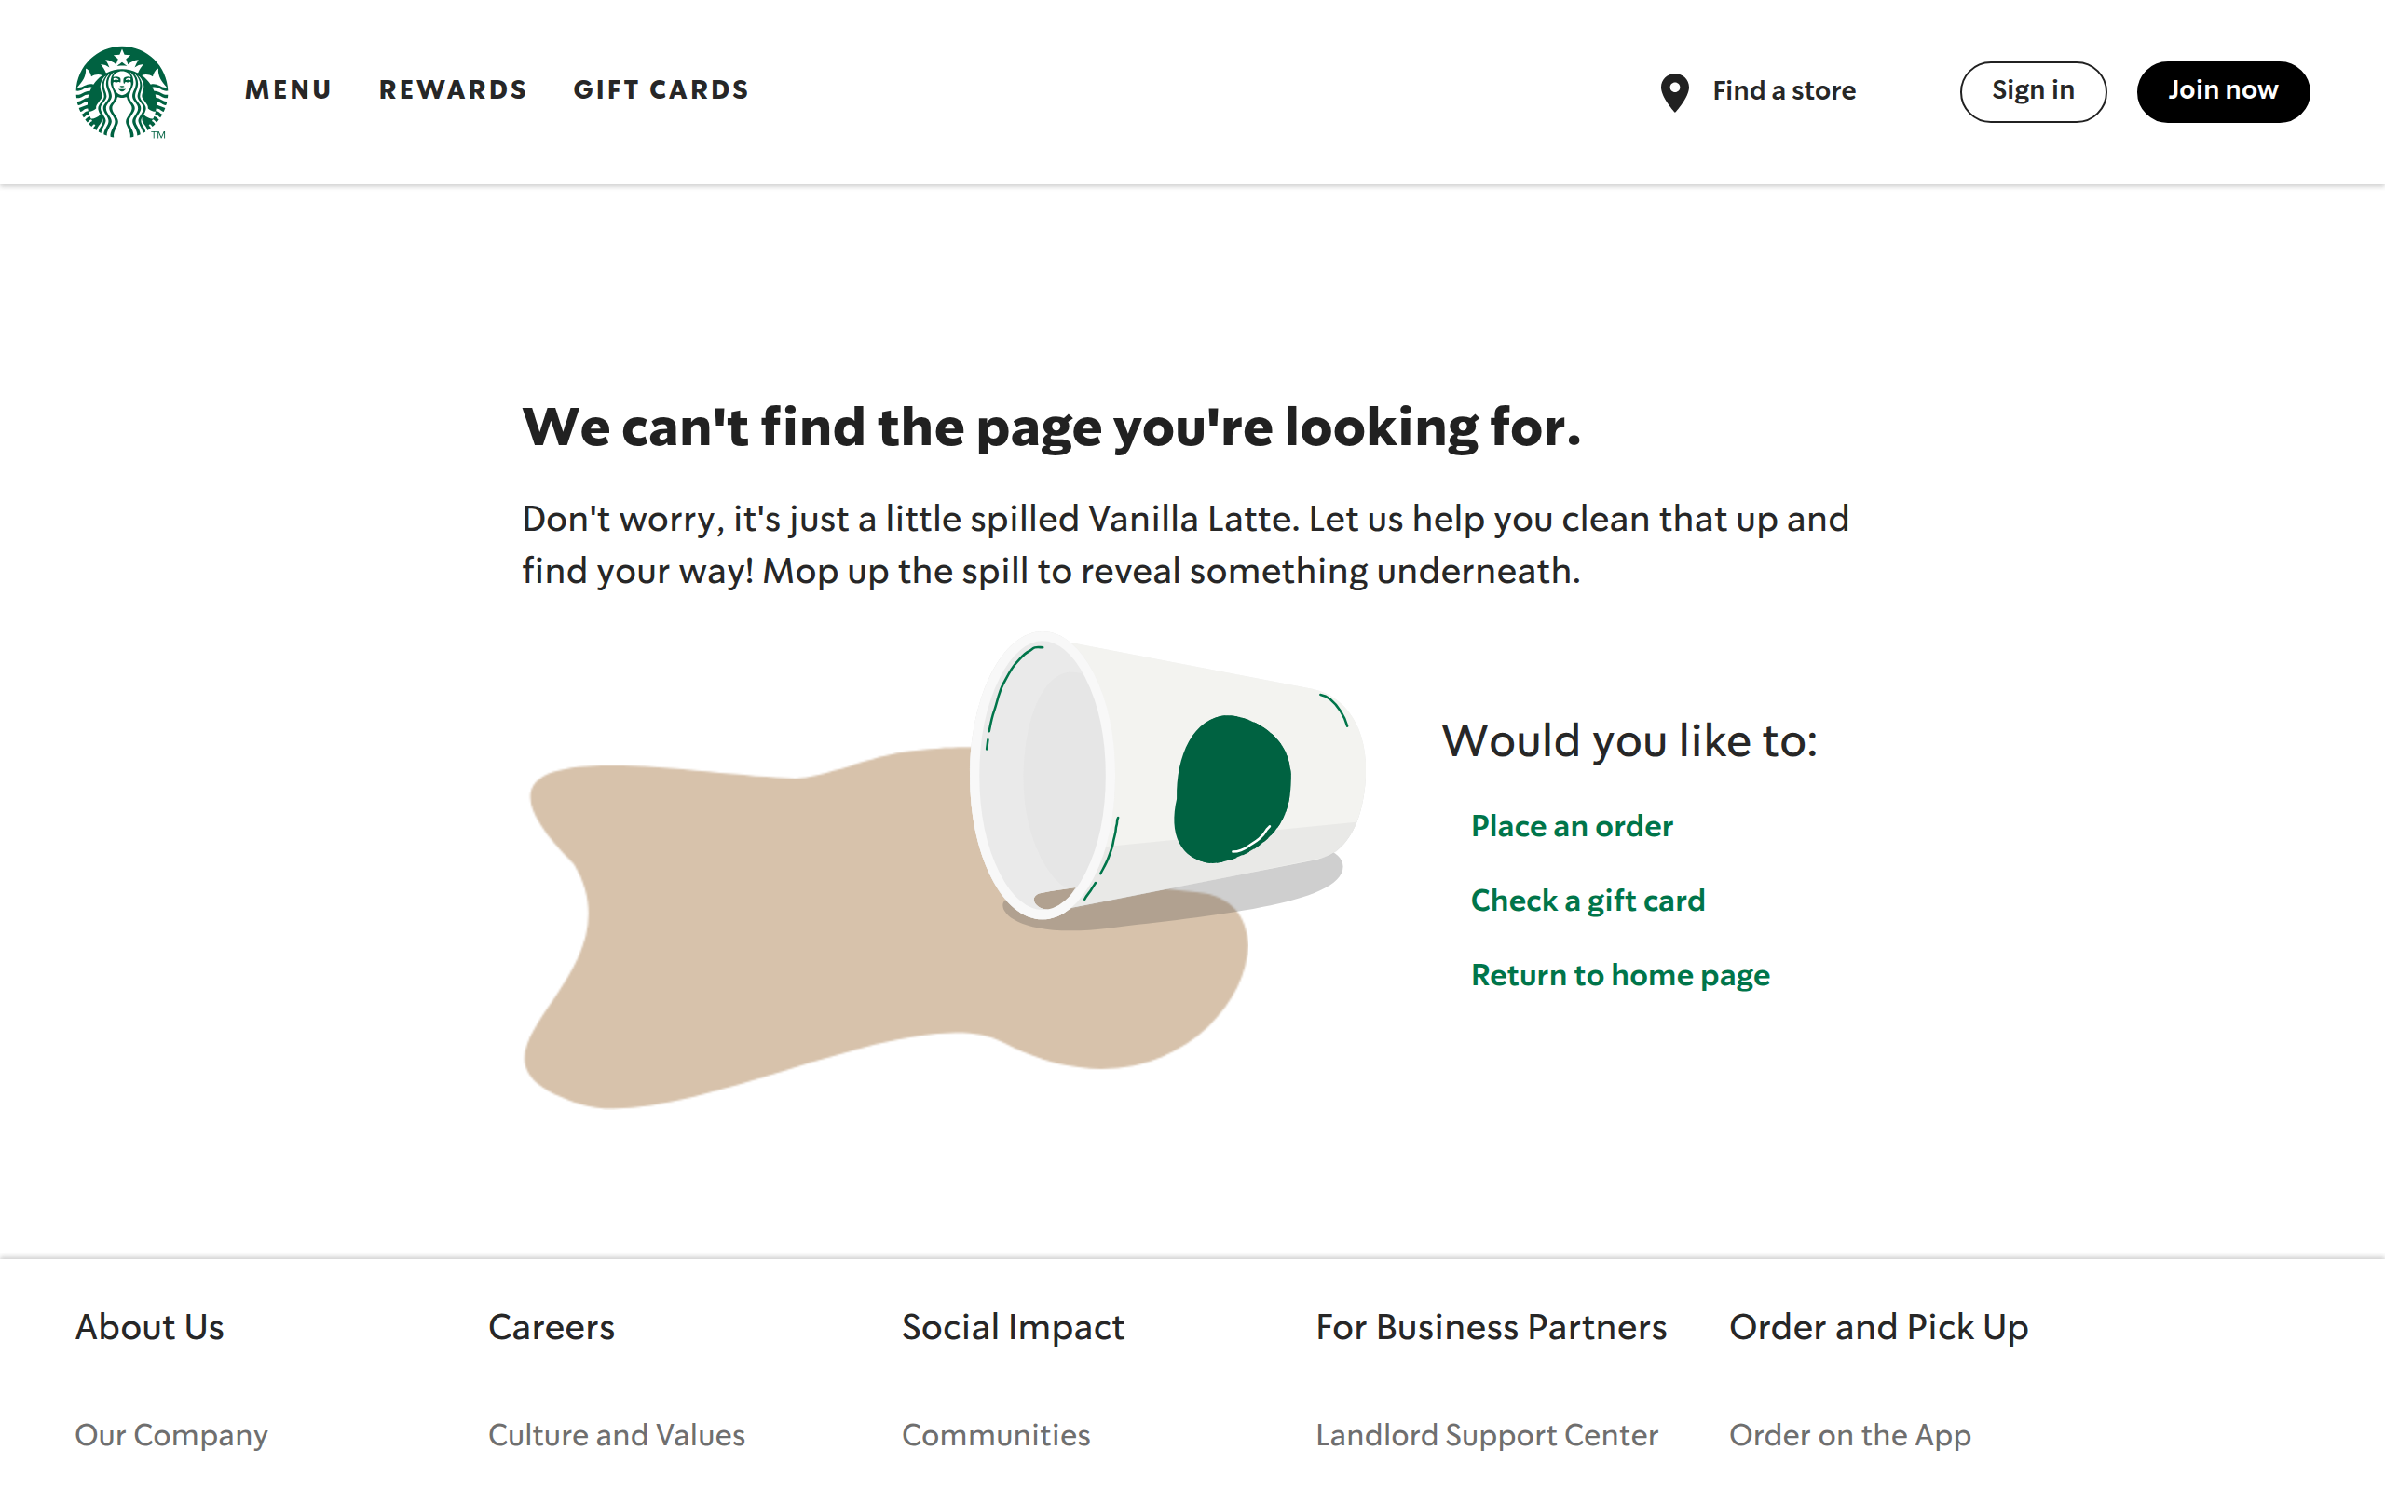Open the Gift Cards navigation item
The width and height of the screenshot is (2385, 1490).
click(661, 90)
